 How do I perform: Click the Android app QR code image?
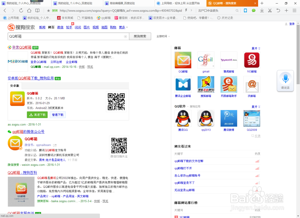point(116,102)
